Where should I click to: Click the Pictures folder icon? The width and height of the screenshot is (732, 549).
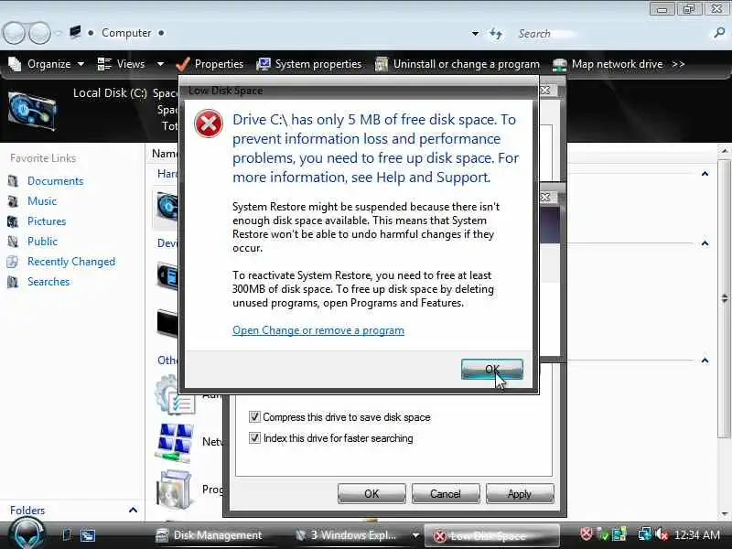pos(13,221)
